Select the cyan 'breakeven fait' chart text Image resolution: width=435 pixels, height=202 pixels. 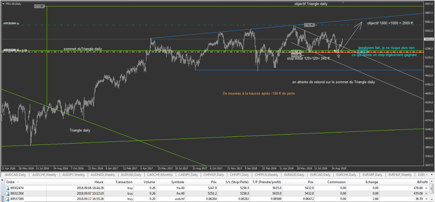(x=387, y=48)
